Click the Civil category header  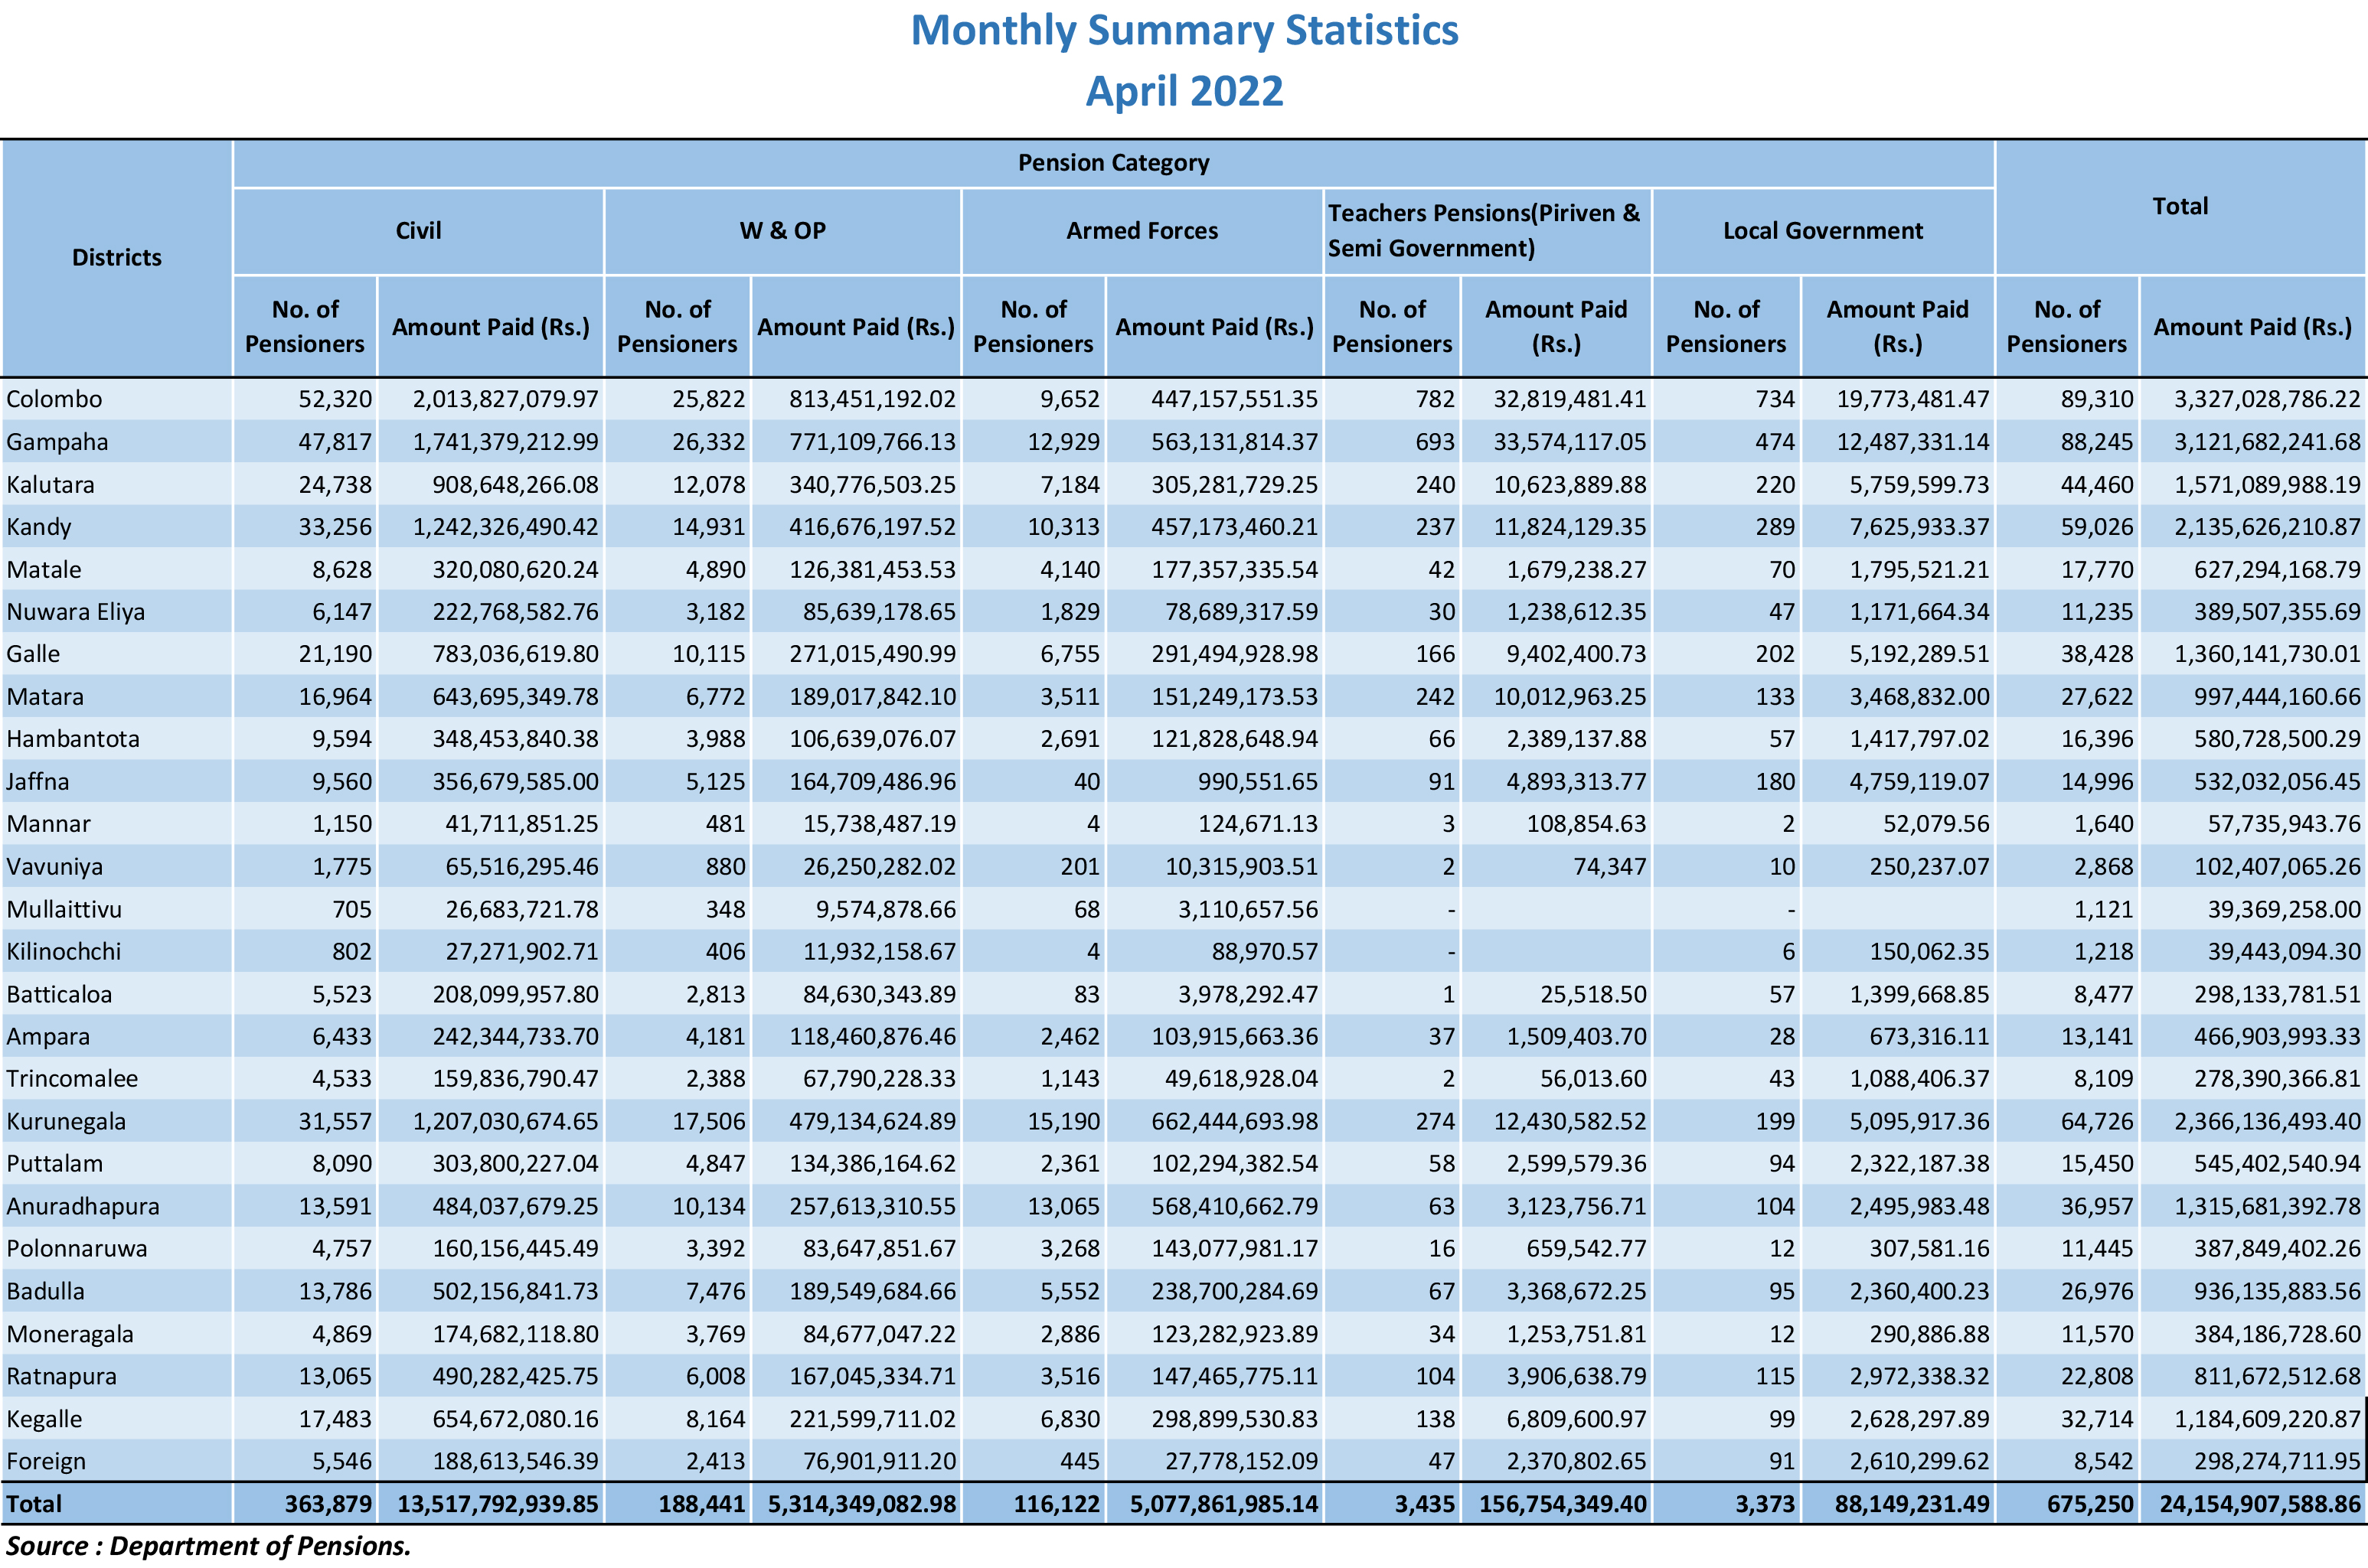point(418,231)
